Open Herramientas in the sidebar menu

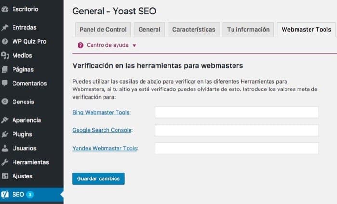pyautogui.click(x=30, y=162)
